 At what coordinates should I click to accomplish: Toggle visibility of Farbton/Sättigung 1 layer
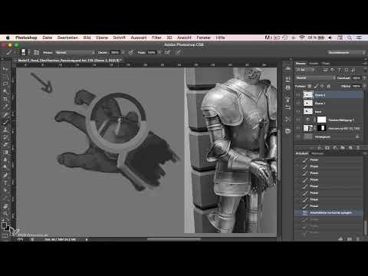pyautogui.click(x=298, y=120)
